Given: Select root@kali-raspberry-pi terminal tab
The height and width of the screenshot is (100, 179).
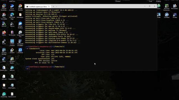Looking at the screenshot, I should (38, 7).
